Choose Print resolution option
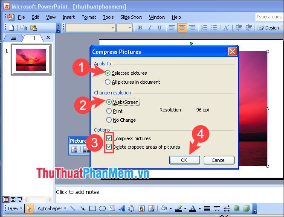The image size is (284, 217). coord(109,111)
